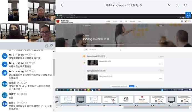Click the sync refresh icon in header

(x=185, y=5)
